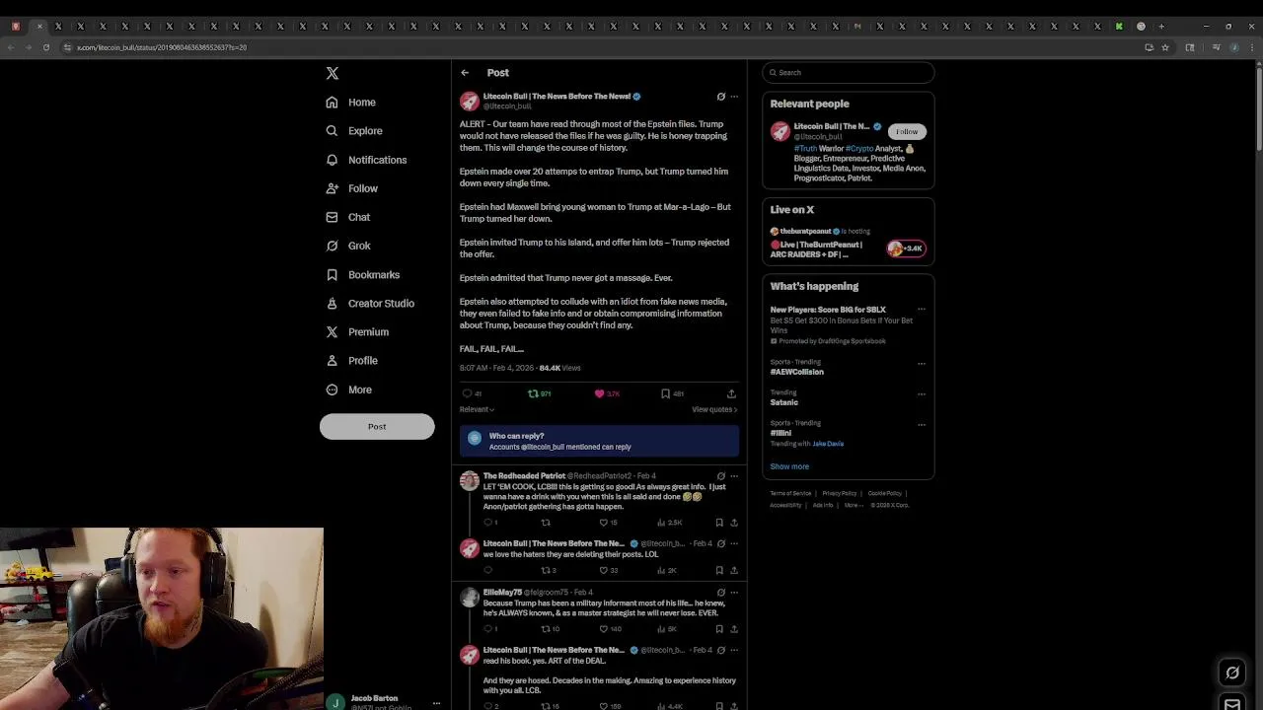The width and height of the screenshot is (1263, 710).
Task: Click EllieMay75 username
Action: 502,593
